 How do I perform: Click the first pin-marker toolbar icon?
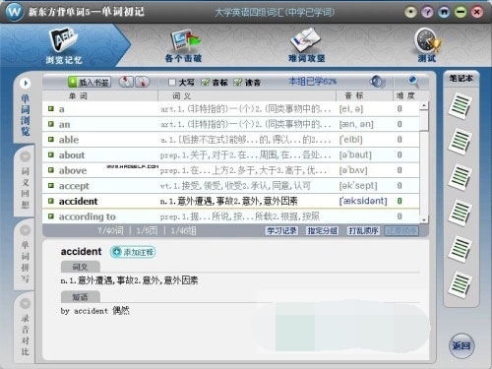point(126,82)
